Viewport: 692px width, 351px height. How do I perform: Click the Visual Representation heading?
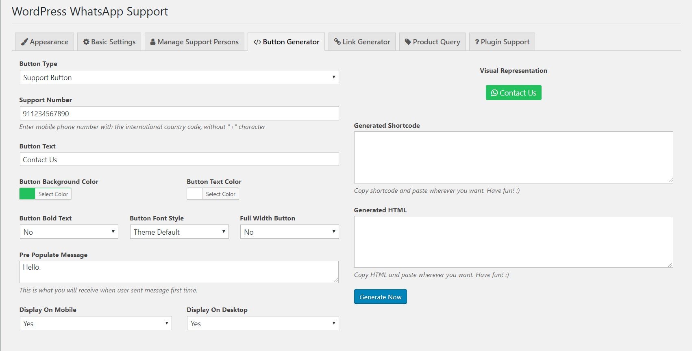(514, 71)
